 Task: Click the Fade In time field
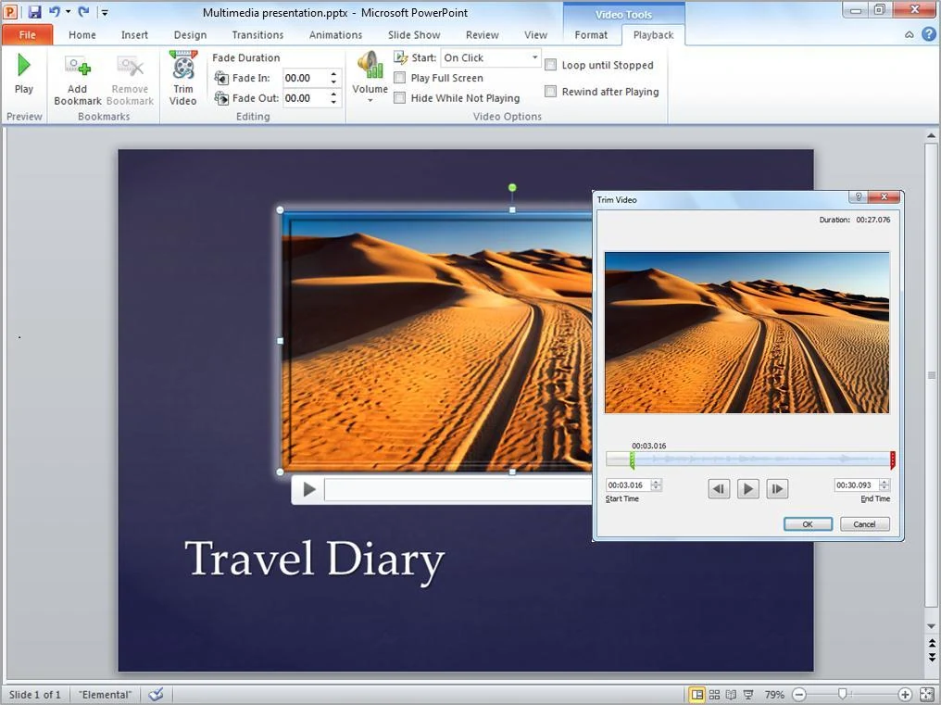tap(306, 78)
